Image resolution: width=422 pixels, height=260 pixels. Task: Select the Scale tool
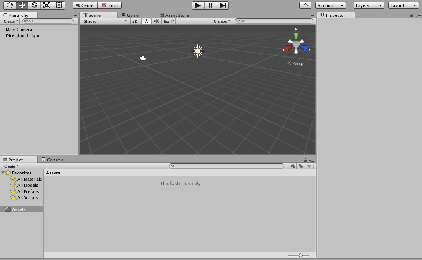point(46,5)
